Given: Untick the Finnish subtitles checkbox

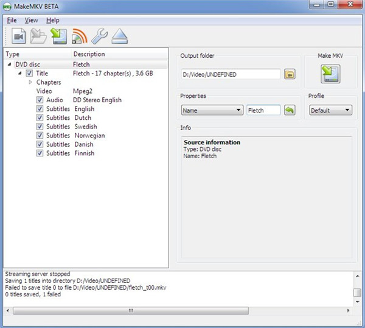Looking at the screenshot, I should click(x=40, y=153).
